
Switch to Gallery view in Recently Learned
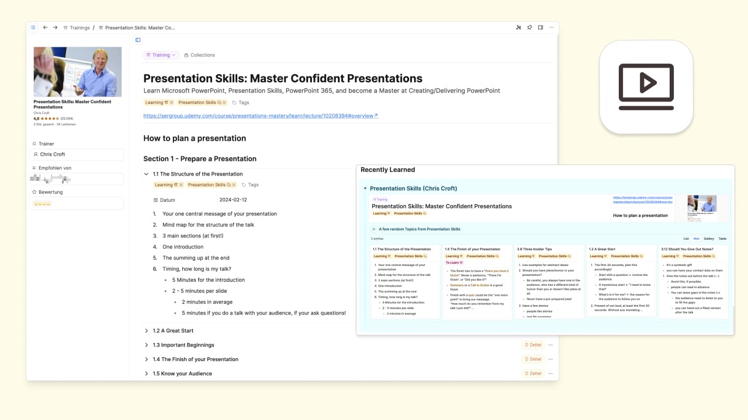pyautogui.click(x=709, y=239)
